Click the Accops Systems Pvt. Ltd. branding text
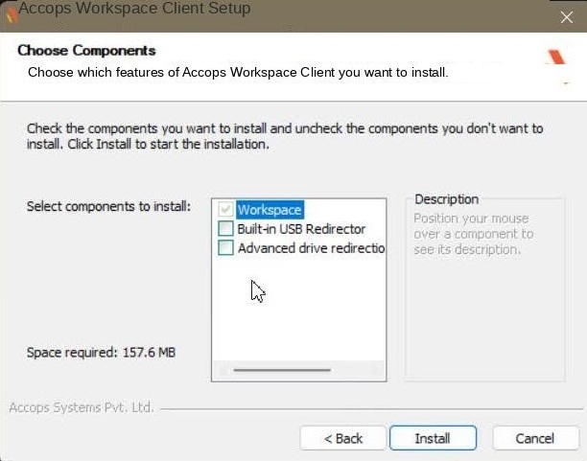The image size is (587, 461). tap(82, 407)
